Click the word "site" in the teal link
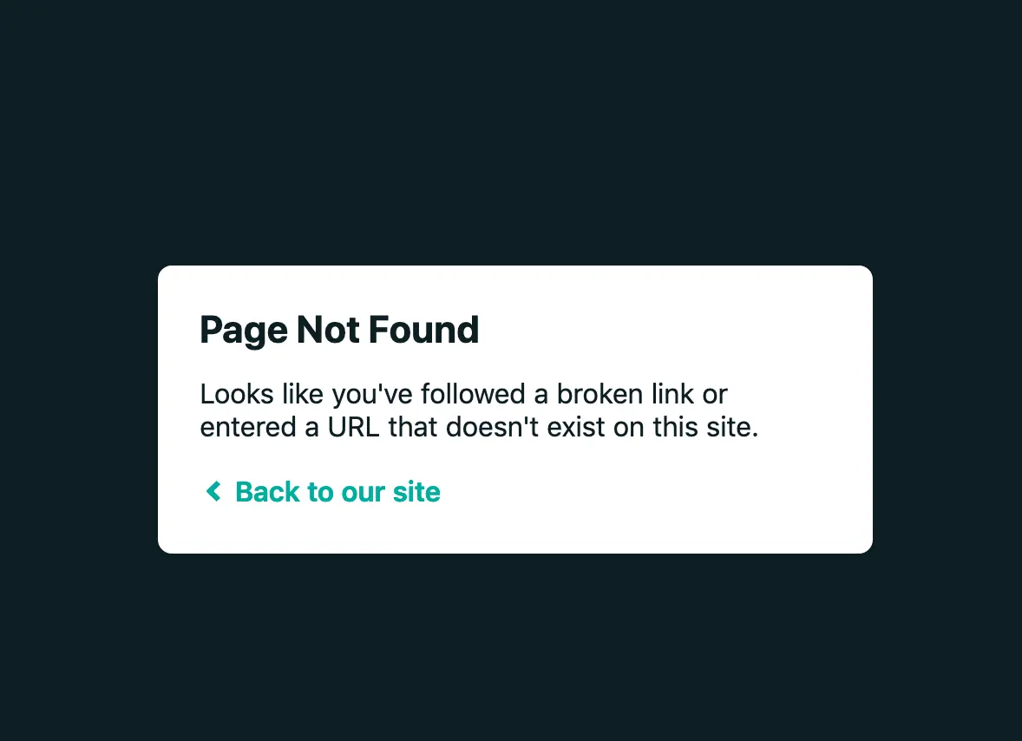 416,492
